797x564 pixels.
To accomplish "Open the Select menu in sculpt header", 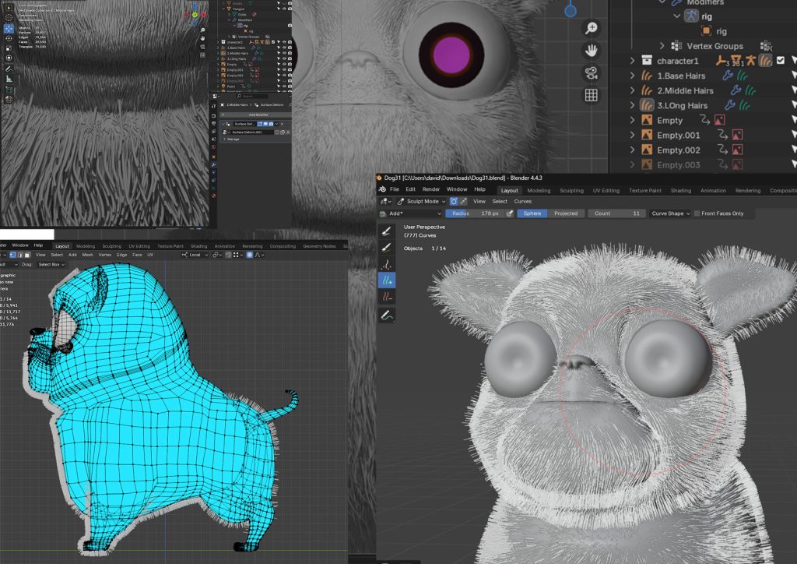I will point(500,202).
